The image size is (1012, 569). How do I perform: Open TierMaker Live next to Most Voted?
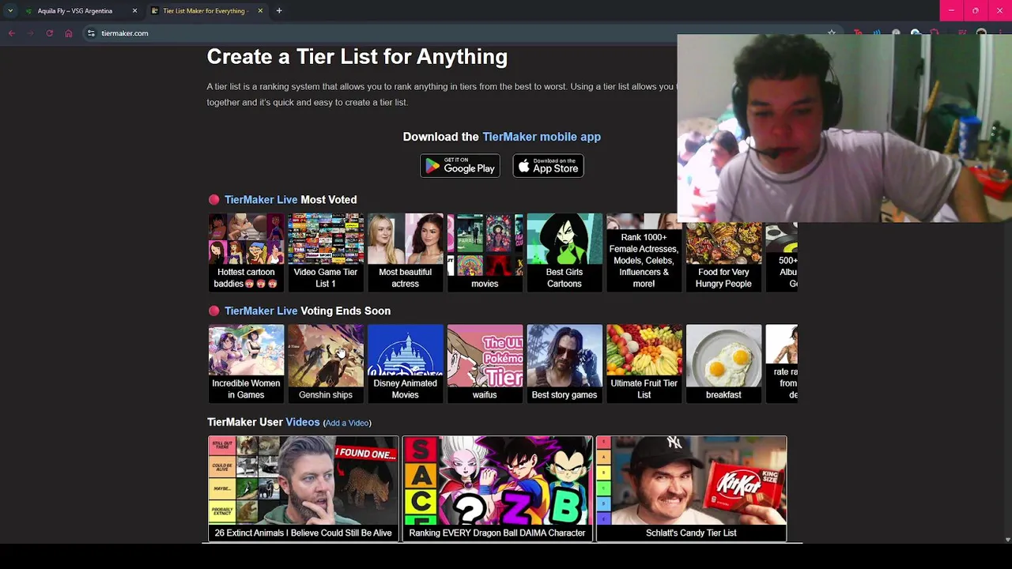point(261,200)
